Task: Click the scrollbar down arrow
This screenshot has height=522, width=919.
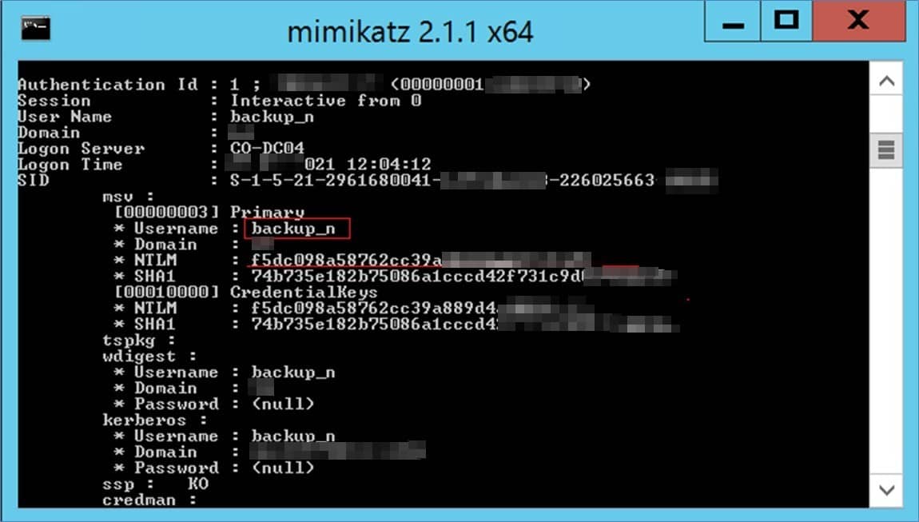Action: tap(886, 490)
